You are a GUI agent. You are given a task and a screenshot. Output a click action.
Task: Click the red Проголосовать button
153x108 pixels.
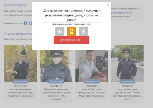click(x=71, y=40)
